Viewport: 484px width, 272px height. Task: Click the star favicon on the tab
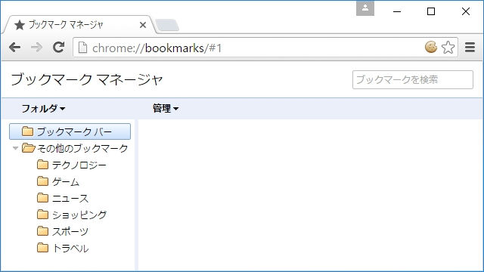[x=20, y=25]
